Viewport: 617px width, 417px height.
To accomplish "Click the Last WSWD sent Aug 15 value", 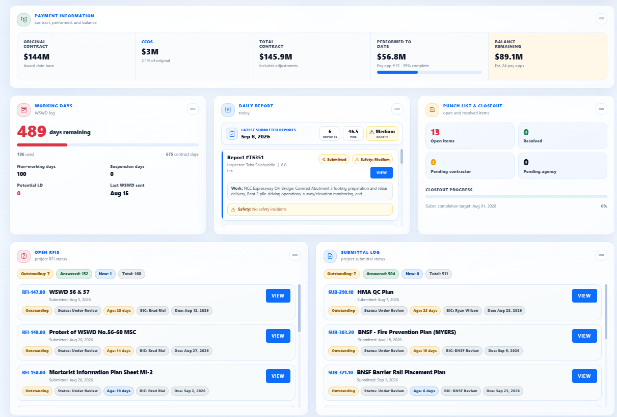I will tap(119, 193).
